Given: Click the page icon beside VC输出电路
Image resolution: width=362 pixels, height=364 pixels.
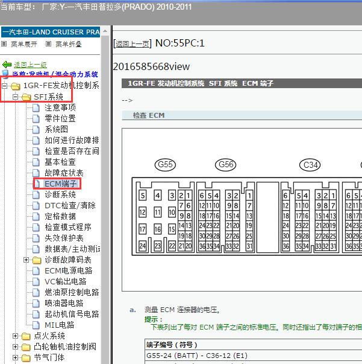Looking at the screenshot, I should click(x=36, y=281).
